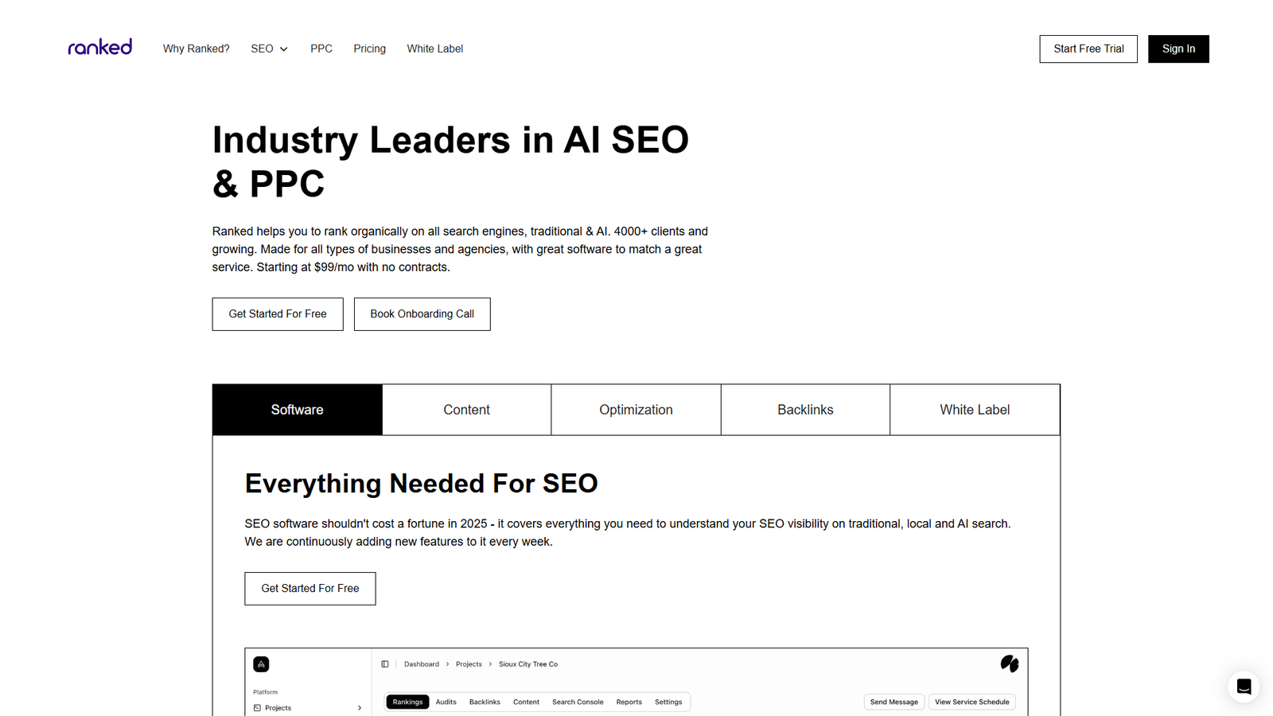The width and height of the screenshot is (1273, 716).
Task: Select the Audits tab in the preview
Action: point(446,702)
